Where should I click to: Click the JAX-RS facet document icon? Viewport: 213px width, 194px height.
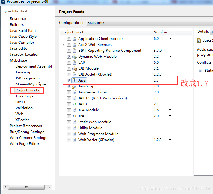74,98
